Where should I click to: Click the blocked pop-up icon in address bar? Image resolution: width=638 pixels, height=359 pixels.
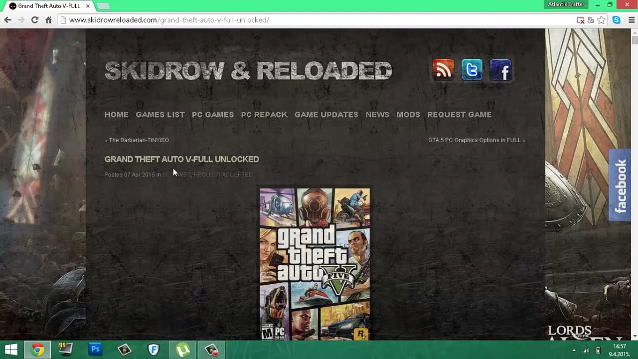click(x=581, y=20)
